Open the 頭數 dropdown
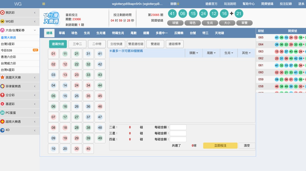This screenshot has width=306, height=171. [x=193, y=53]
